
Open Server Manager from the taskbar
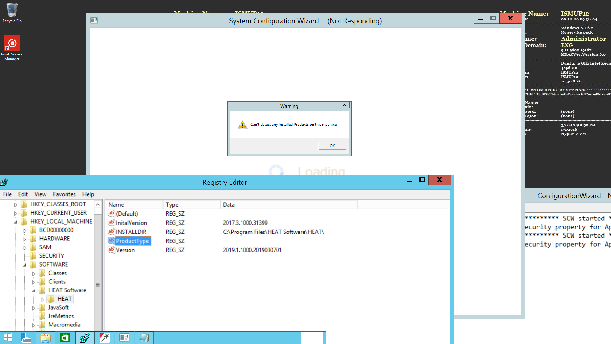tap(25, 338)
